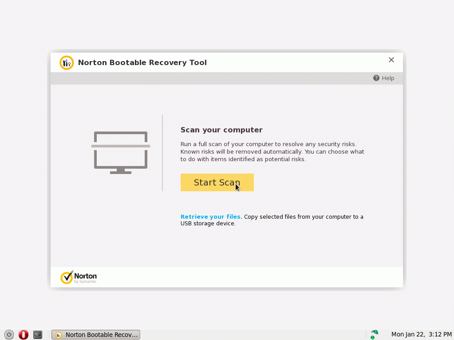
Task: Click the clock showing Mon Jan 22, 3:12 PM
Action: coord(421,335)
